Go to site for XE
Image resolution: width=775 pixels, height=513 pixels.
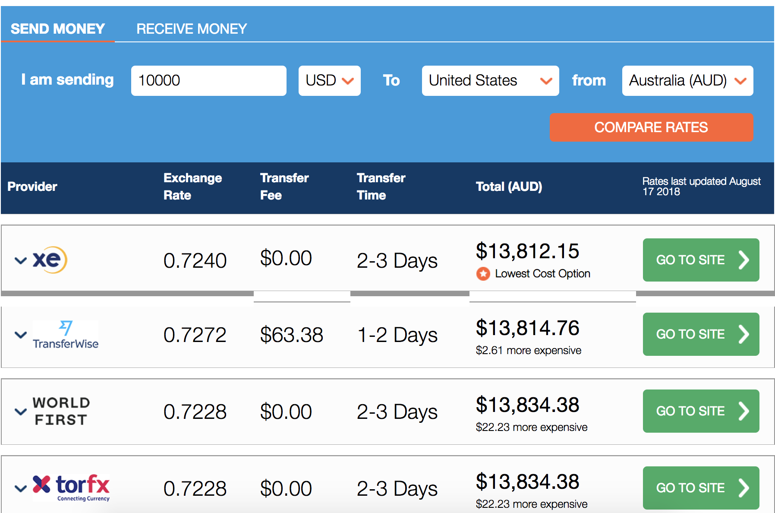(701, 260)
